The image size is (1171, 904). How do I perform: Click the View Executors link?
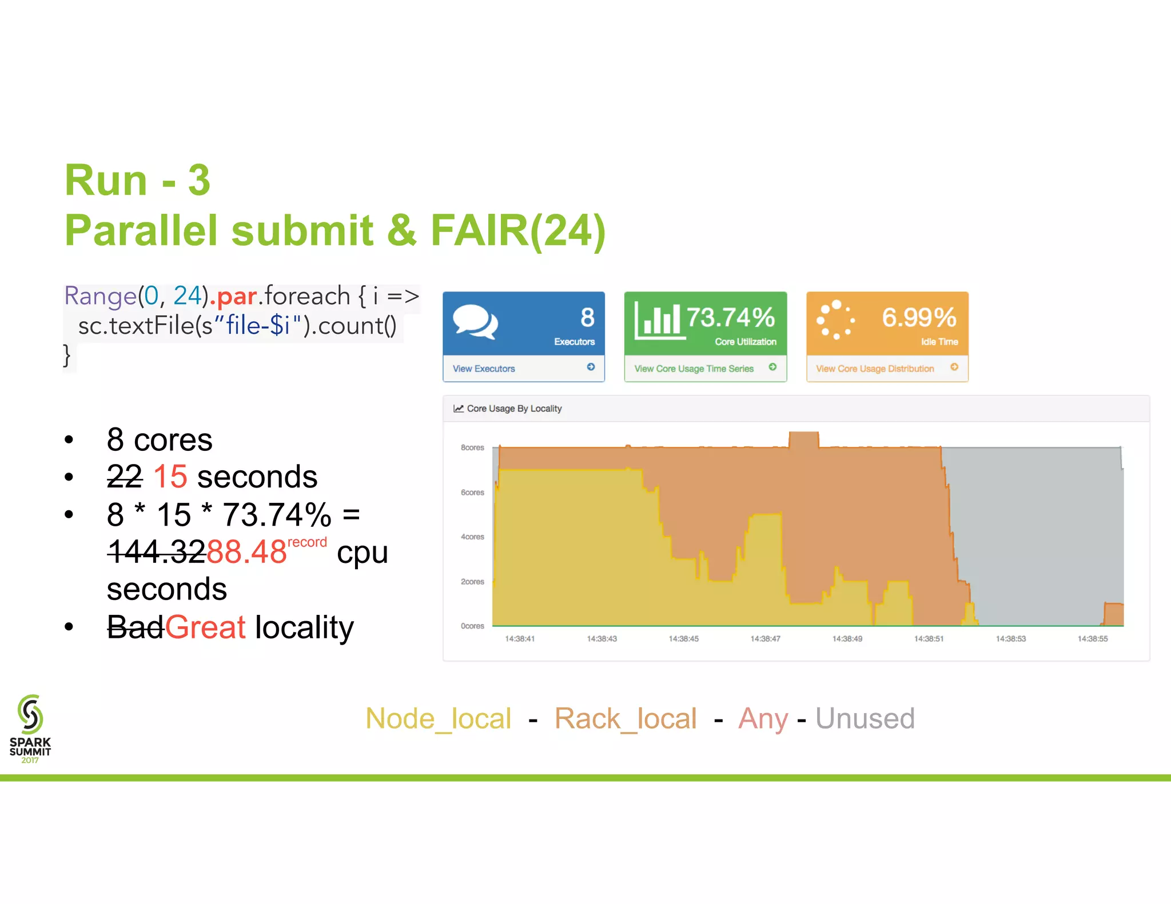coord(484,369)
